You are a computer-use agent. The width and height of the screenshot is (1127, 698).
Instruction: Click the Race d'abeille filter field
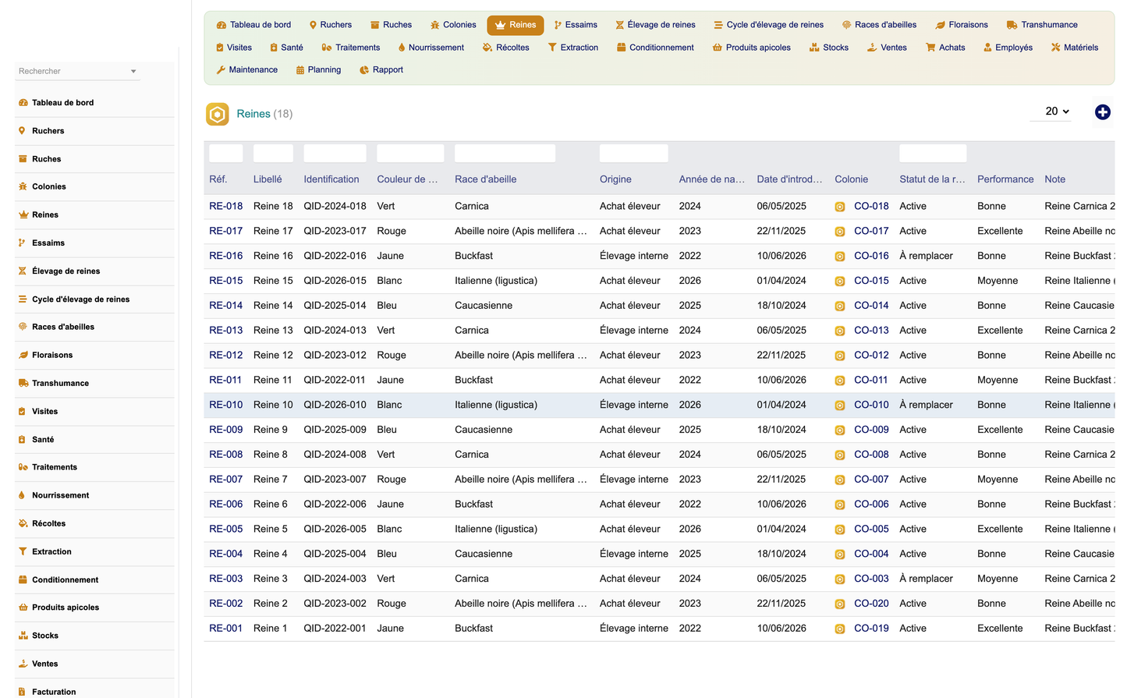505,154
